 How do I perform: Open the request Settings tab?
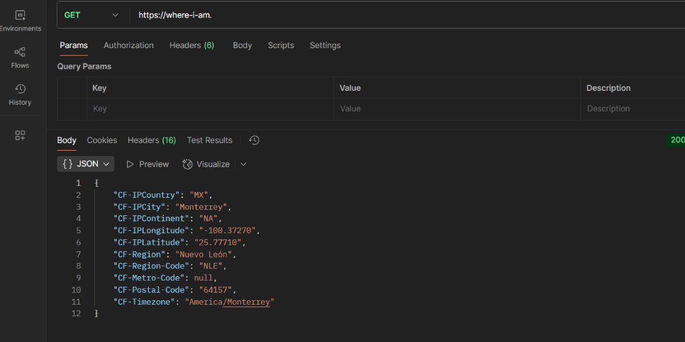pos(325,45)
